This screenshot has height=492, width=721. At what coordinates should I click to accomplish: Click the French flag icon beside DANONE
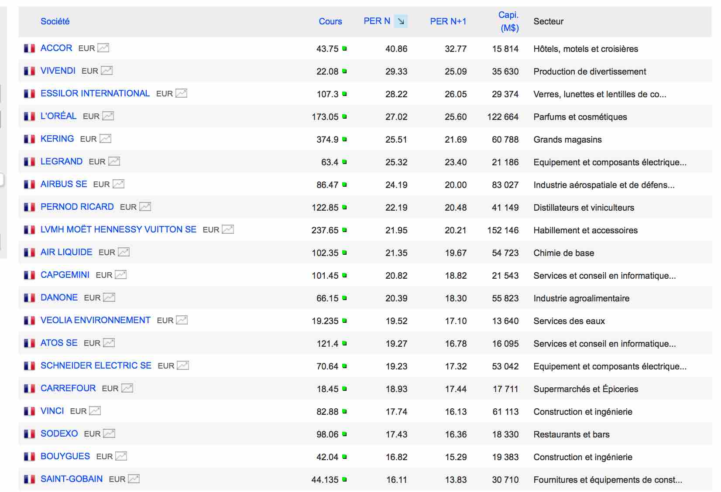pos(29,298)
